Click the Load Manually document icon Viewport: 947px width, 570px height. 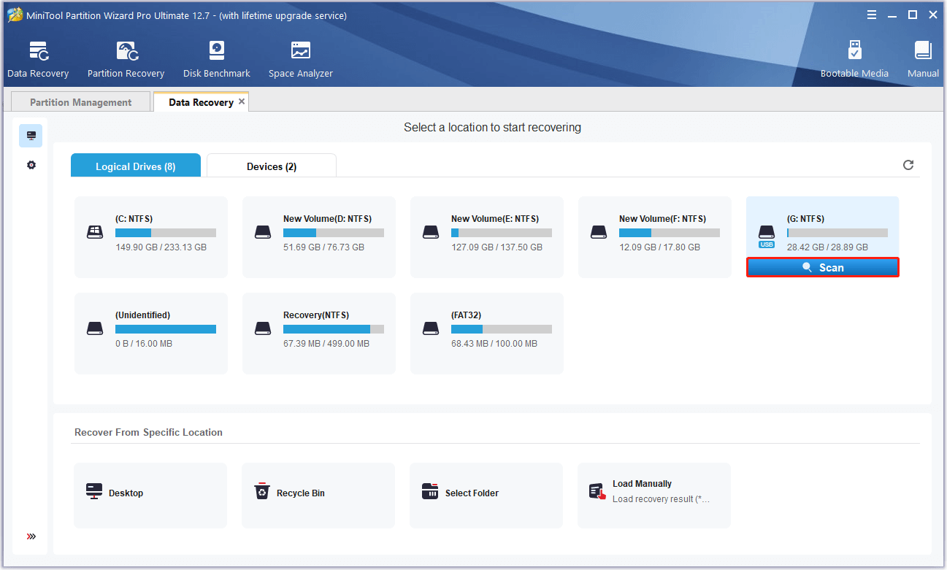pos(598,491)
